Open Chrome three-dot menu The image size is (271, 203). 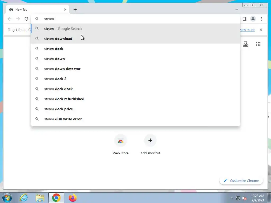tap(261, 19)
